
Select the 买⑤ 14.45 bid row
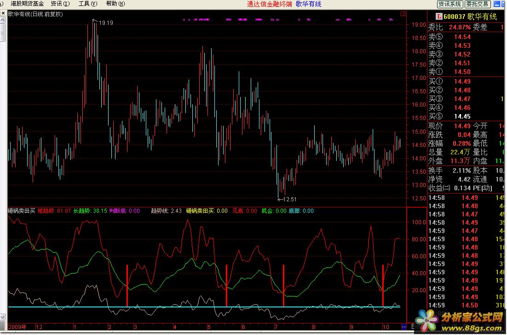[x=466, y=116]
